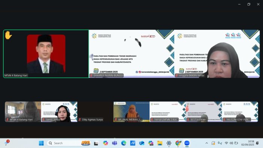Select BP_PAAL MERAH participant tile

131,112
